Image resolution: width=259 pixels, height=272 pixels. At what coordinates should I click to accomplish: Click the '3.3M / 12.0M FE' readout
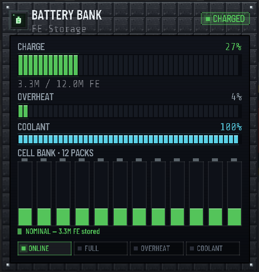(59, 84)
